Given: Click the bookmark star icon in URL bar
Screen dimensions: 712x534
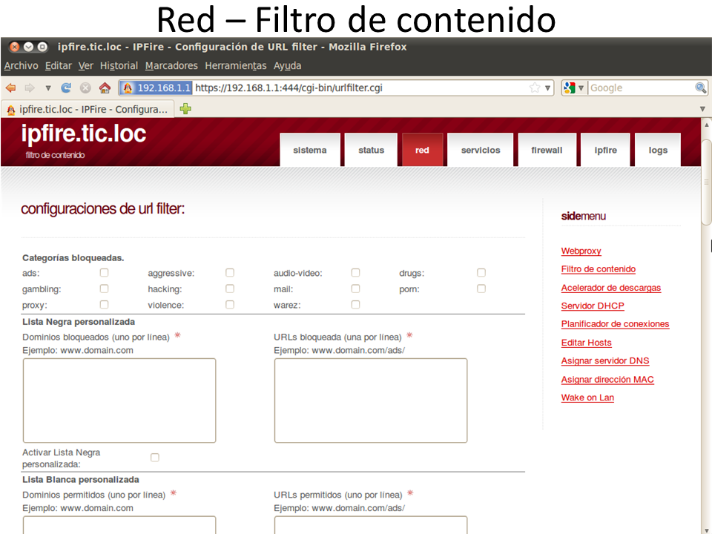Looking at the screenshot, I should pyautogui.click(x=535, y=88).
